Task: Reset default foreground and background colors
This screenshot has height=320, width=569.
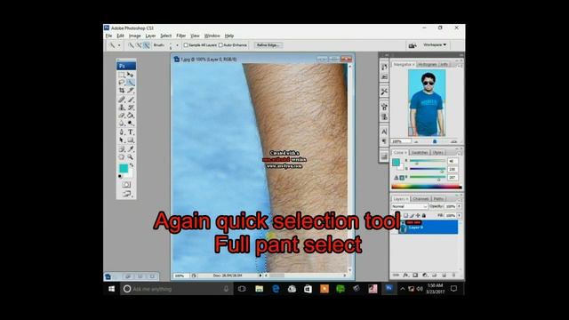Action: click(120, 177)
